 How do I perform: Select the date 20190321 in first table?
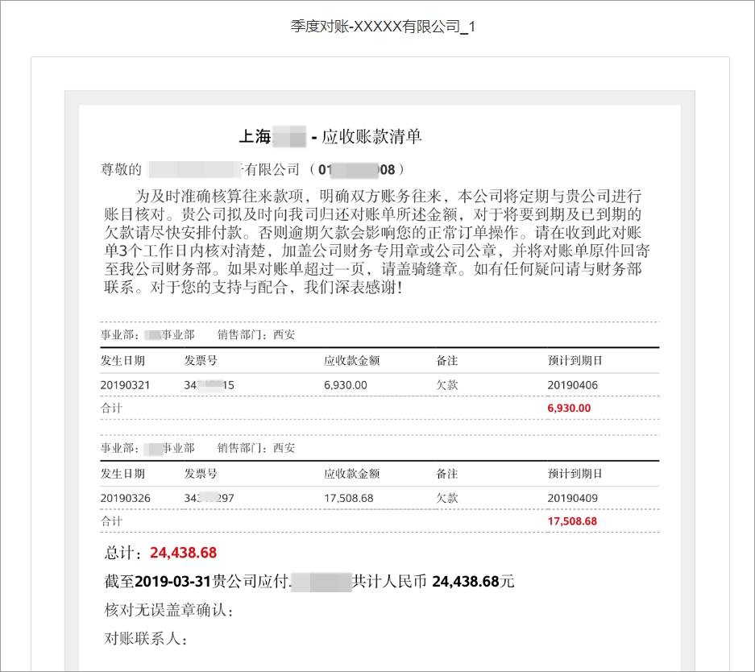click(x=122, y=384)
